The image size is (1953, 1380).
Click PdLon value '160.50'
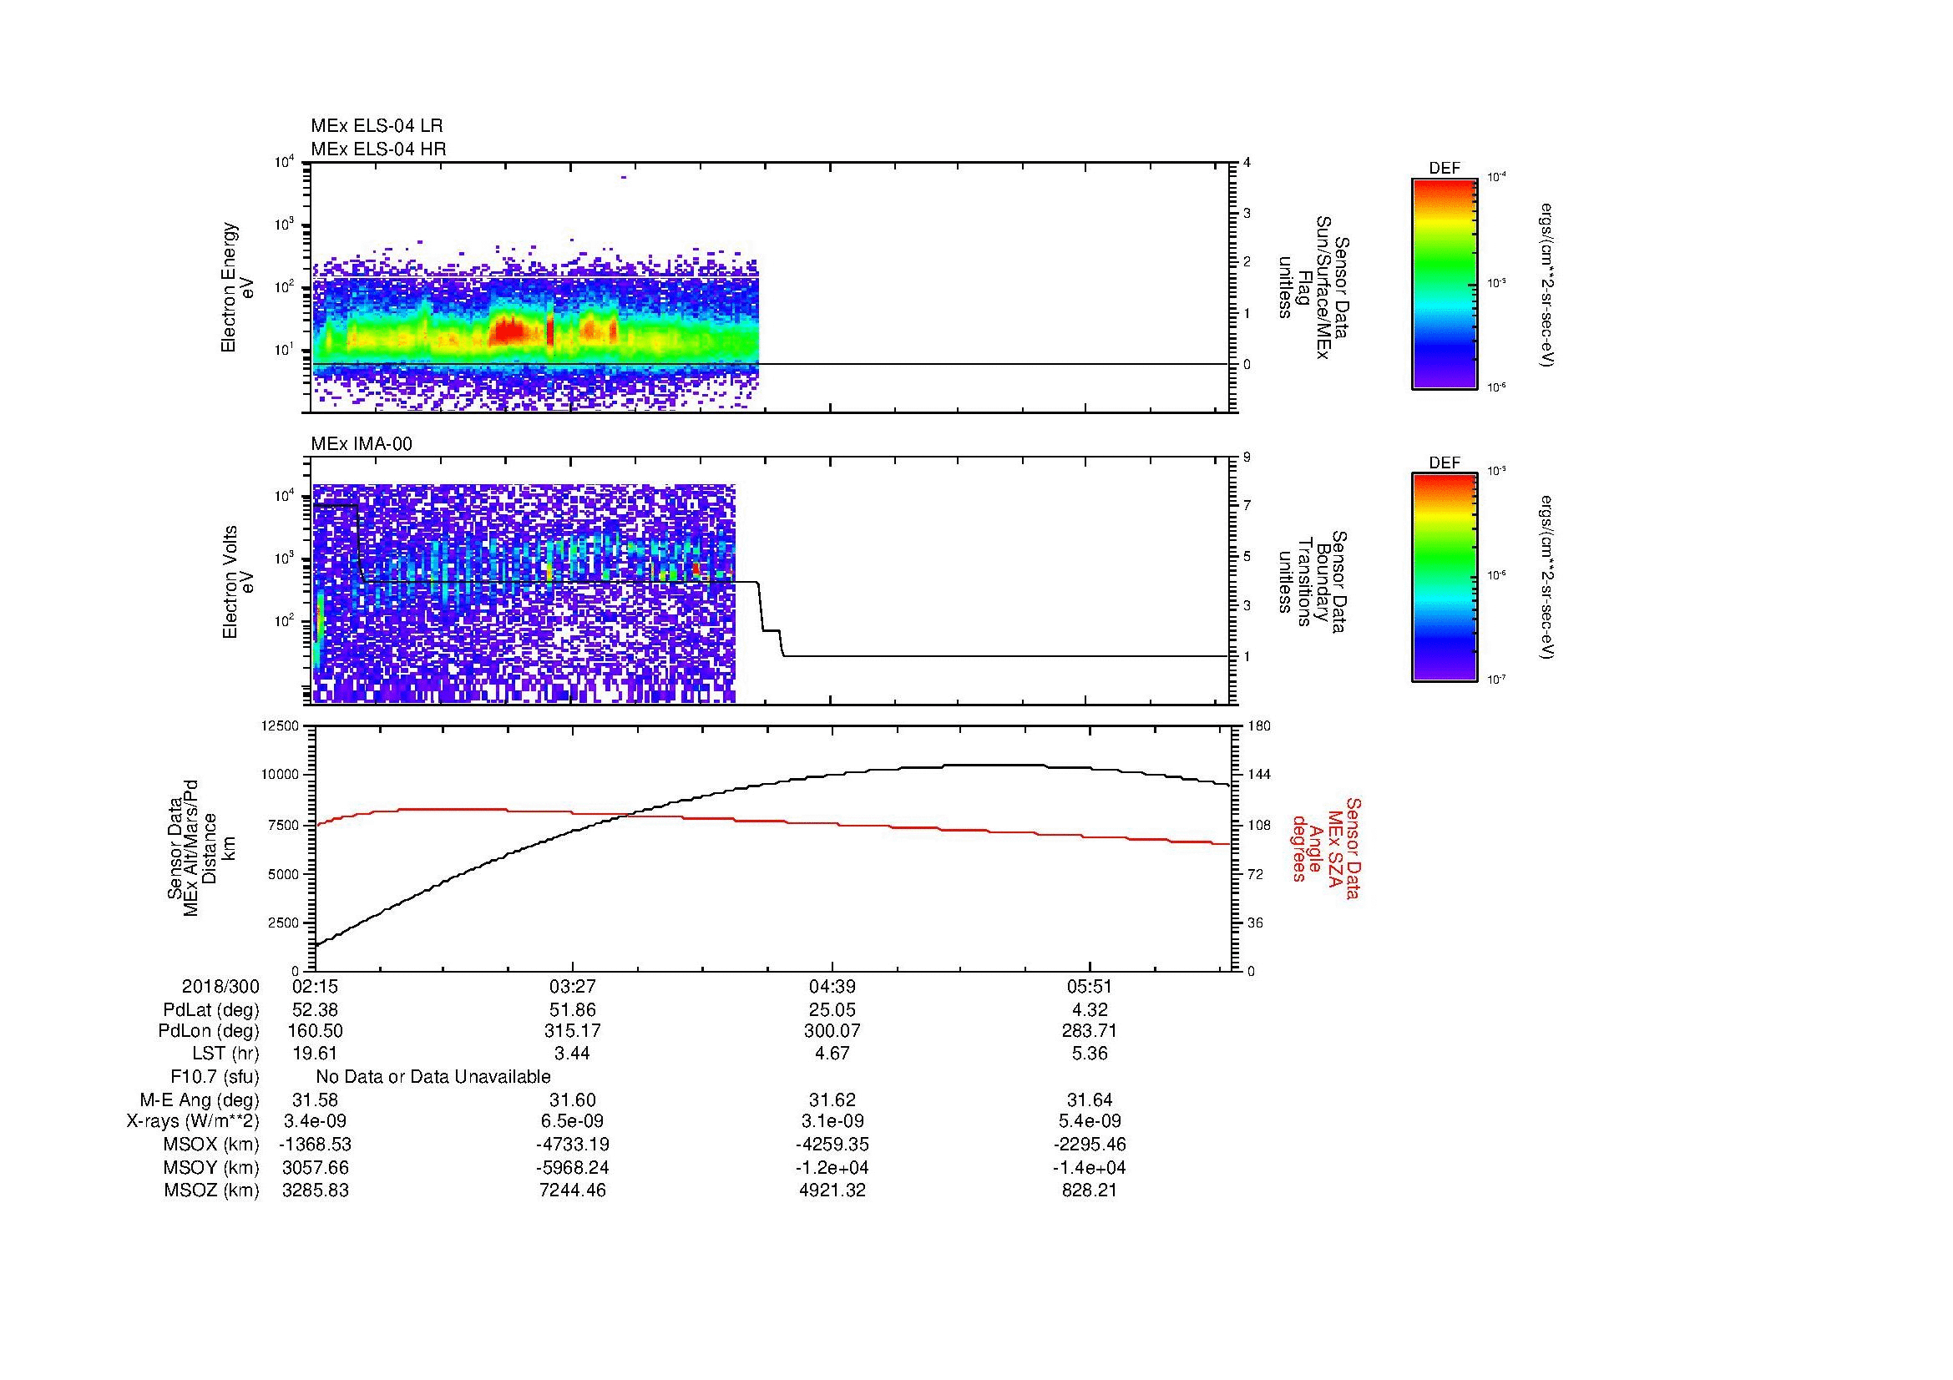click(315, 1031)
